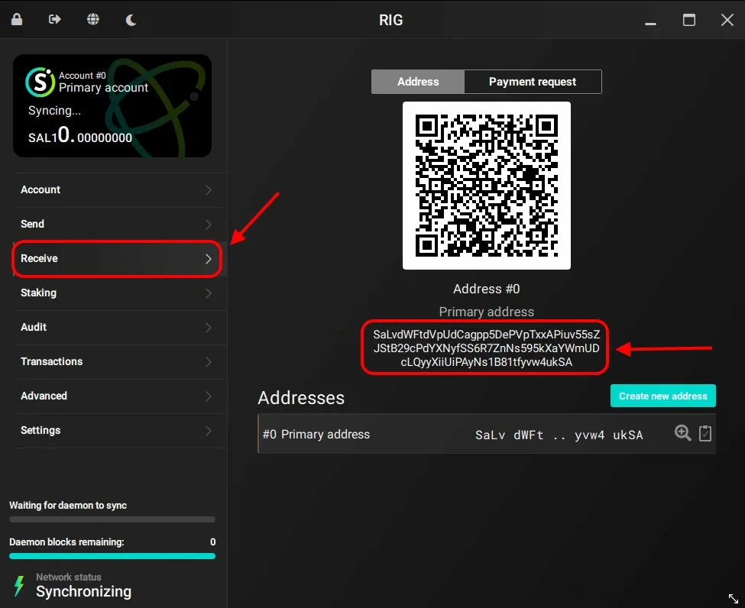
Task: Expand the Advanced section chevron
Action: [x=208, y=396]
